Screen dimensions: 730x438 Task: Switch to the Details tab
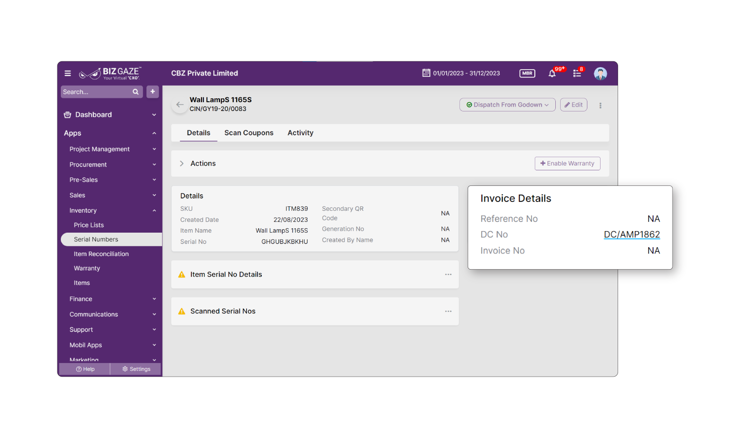[x=199, y=133]
